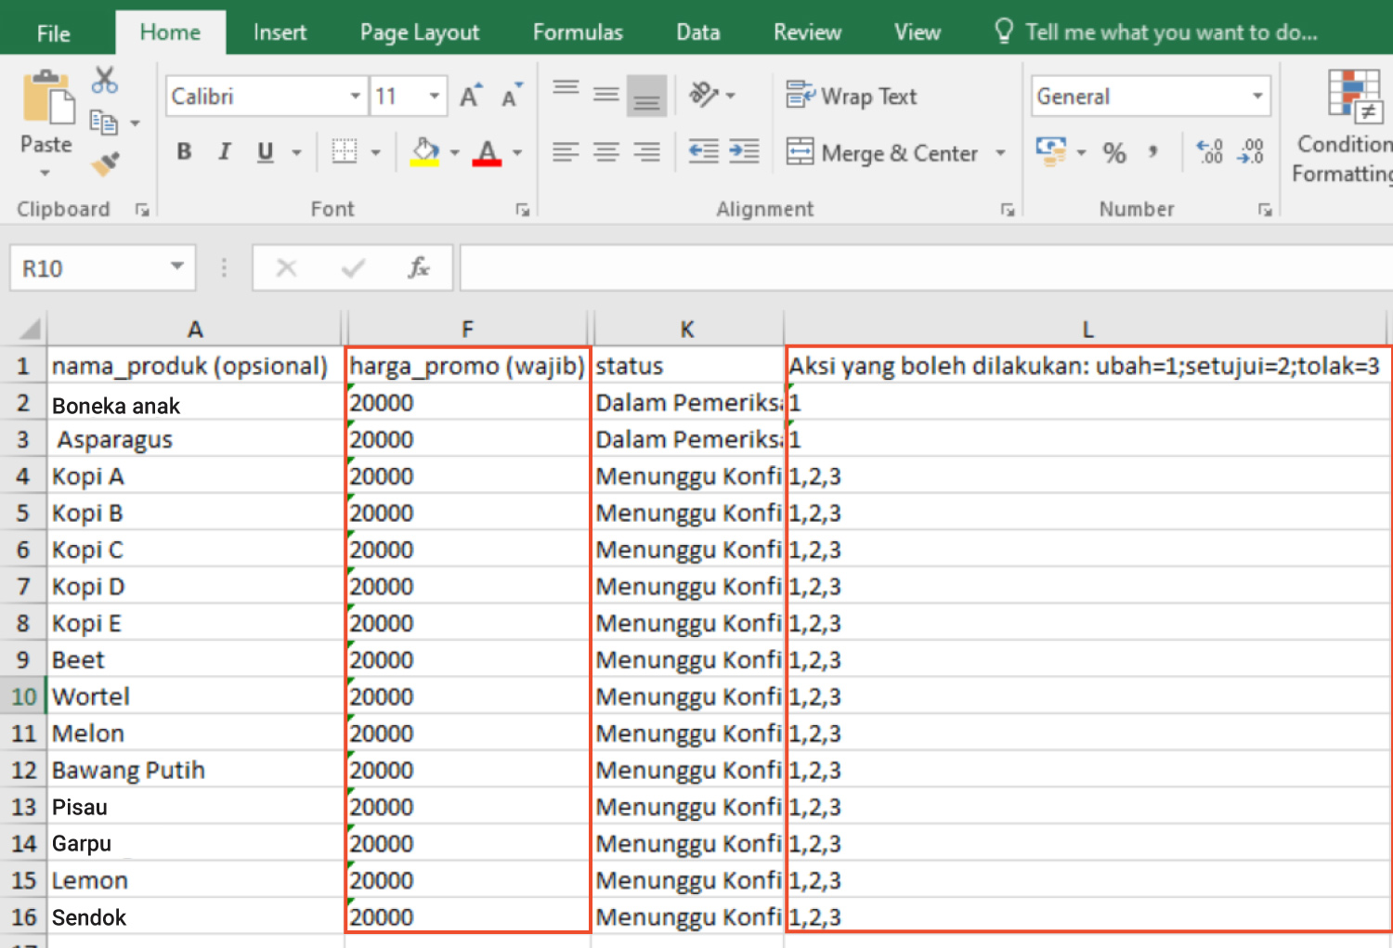
Task: Click the Insert Function fx icon
Action: tap(419, 268)
